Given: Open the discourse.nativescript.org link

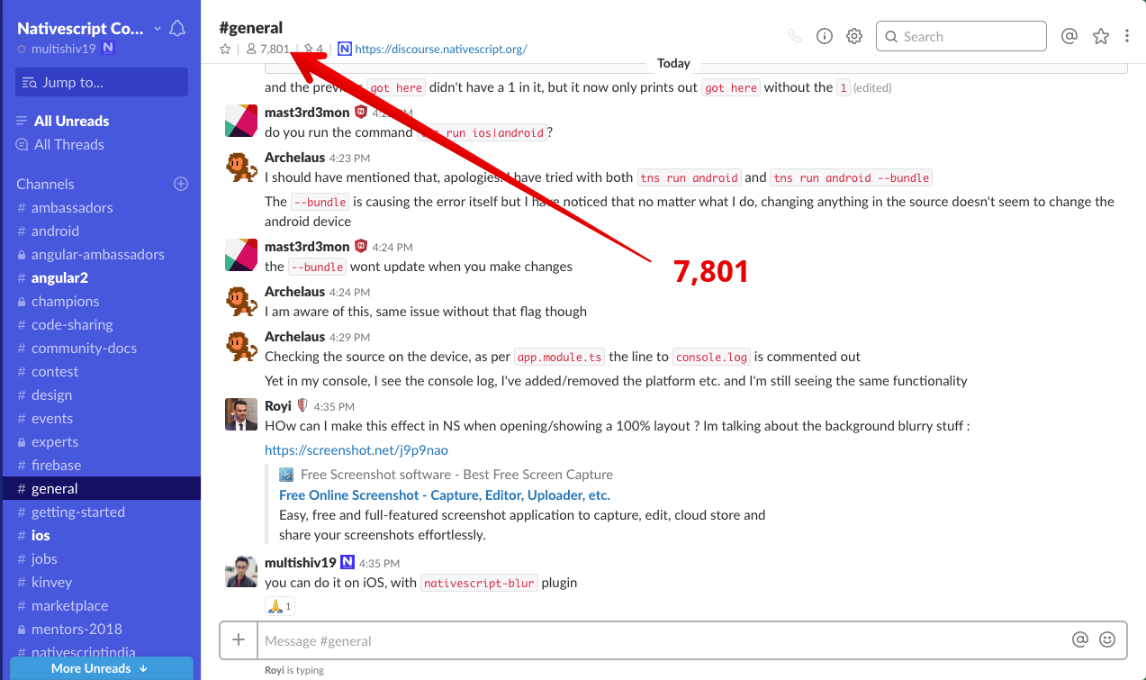Looking at the screenshot, I should [440, 50].
